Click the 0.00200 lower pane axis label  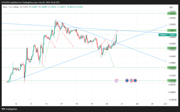pyautogui.click(x=172, y=85)
